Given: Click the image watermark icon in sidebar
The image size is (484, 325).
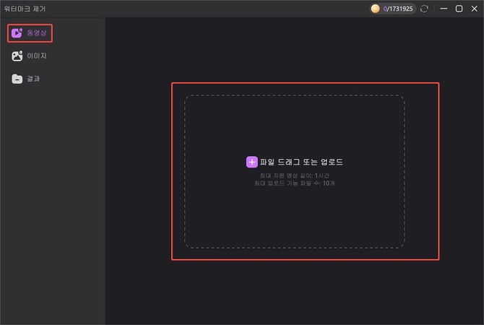Looking at the screenshot, I should [17, 56].
